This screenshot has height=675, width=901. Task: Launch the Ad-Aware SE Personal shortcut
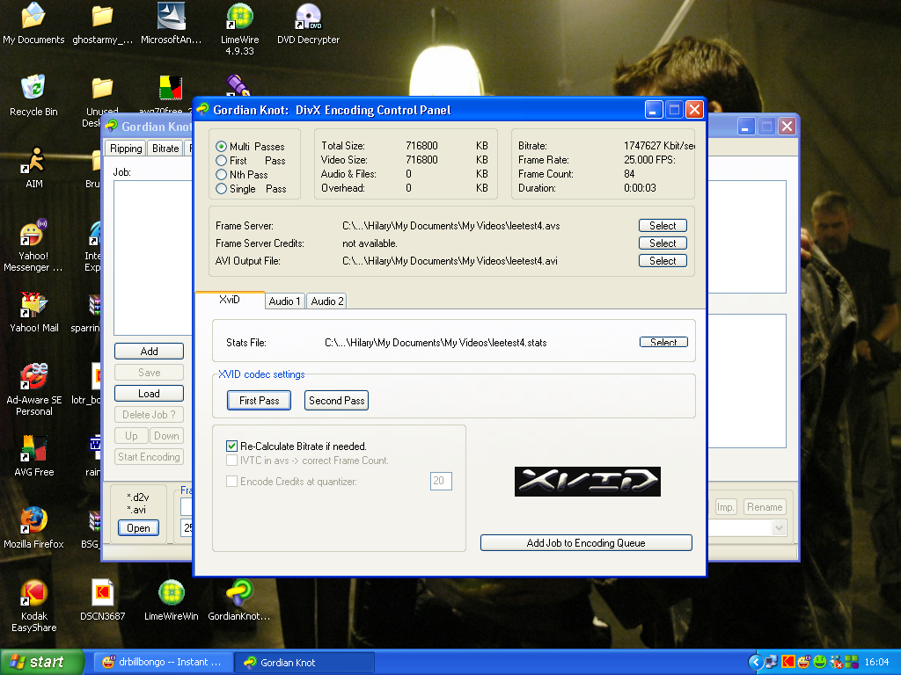click(33, 377)
